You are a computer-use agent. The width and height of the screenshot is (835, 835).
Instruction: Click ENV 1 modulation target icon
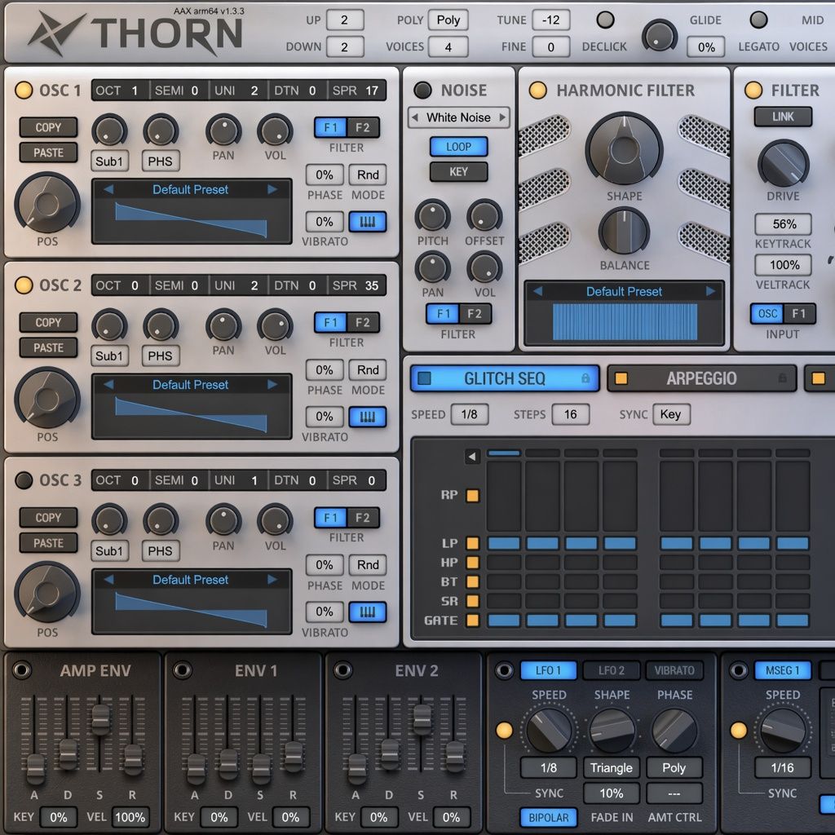[x=183, y=670]
